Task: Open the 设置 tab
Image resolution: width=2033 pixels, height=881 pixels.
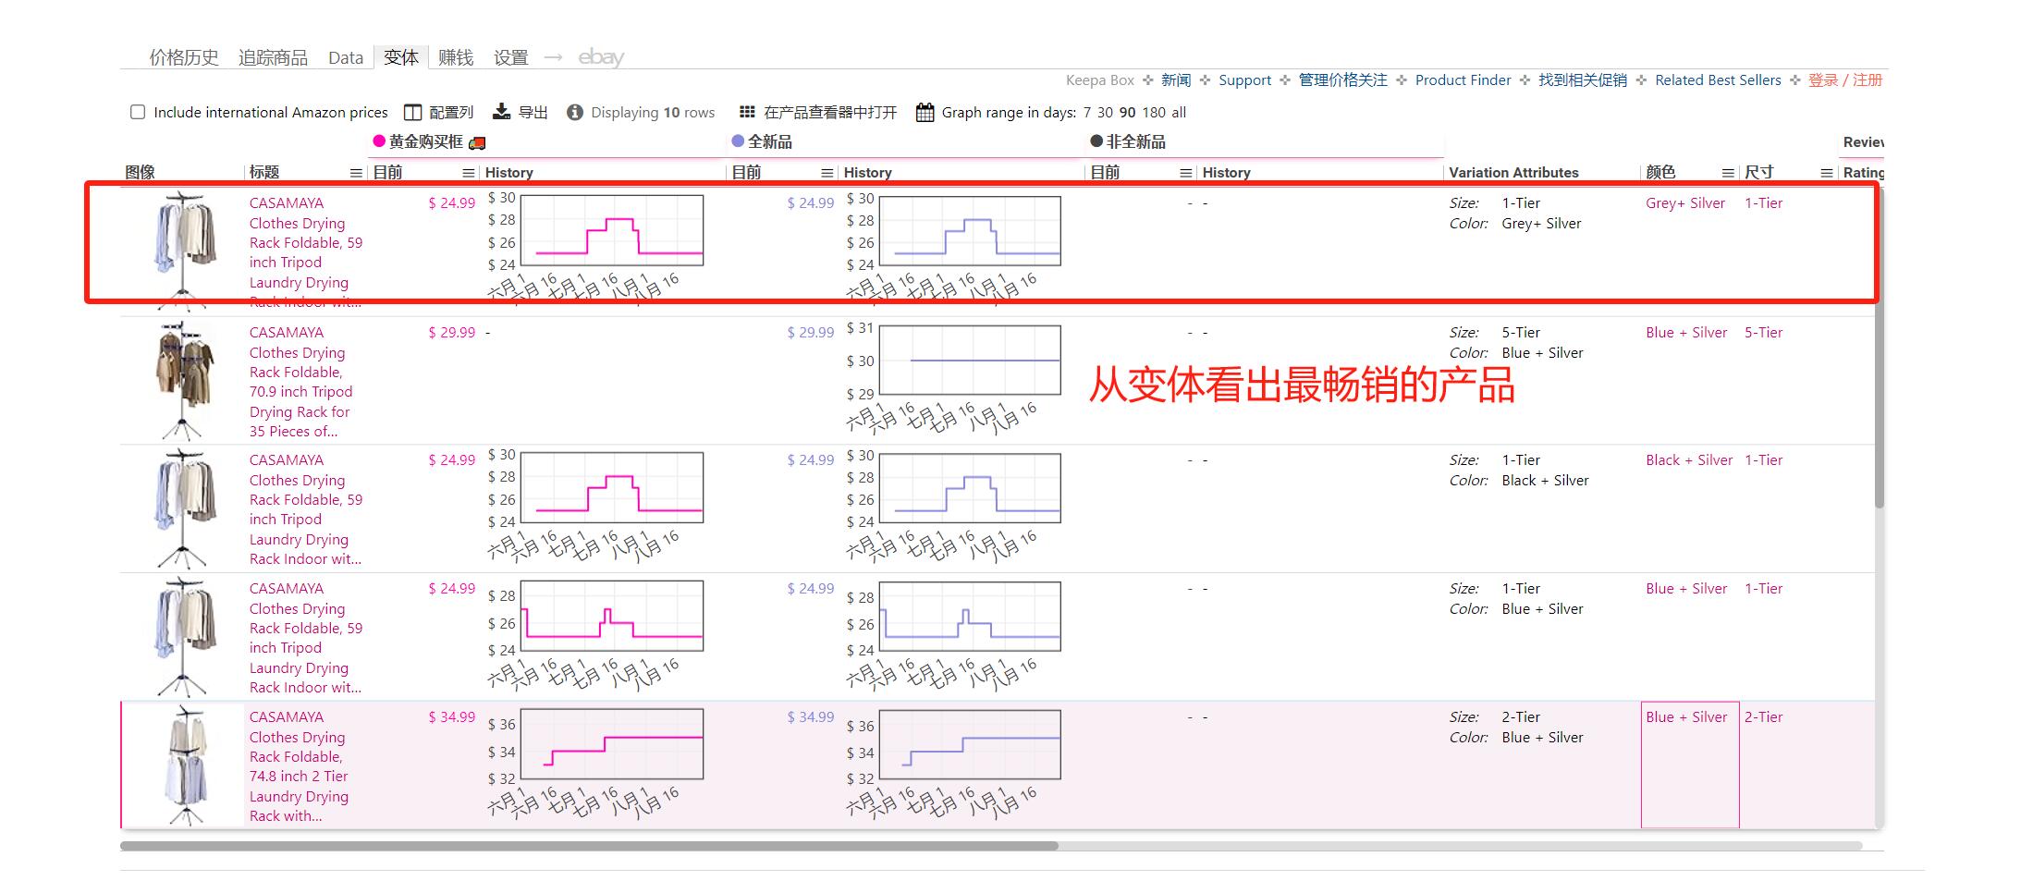Action: (x=510, y=57)
